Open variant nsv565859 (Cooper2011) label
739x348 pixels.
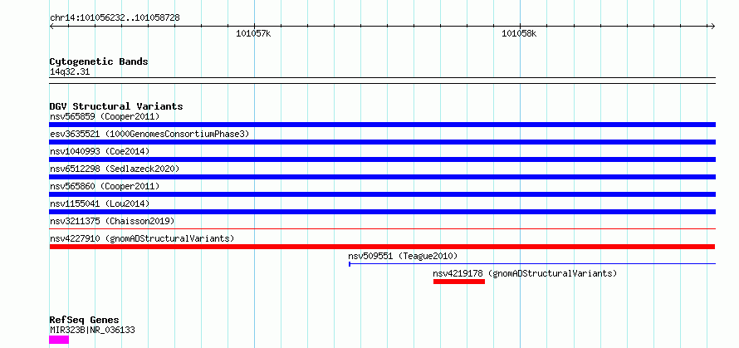pyautogui.click(x=105, y=116)
